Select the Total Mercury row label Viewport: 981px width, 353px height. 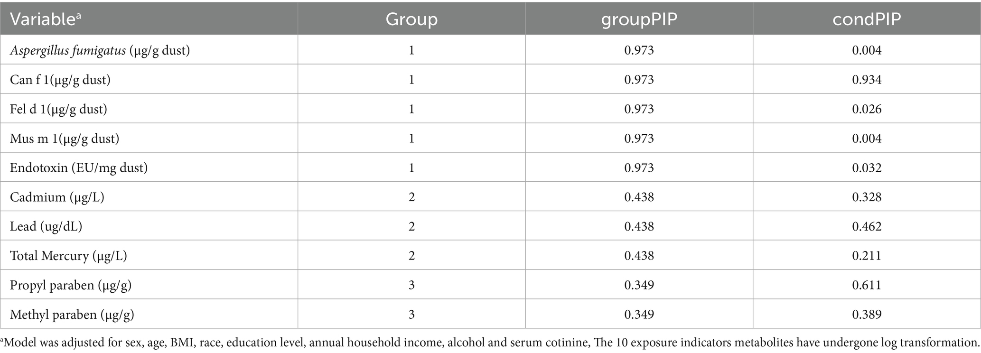coord(68,256)
